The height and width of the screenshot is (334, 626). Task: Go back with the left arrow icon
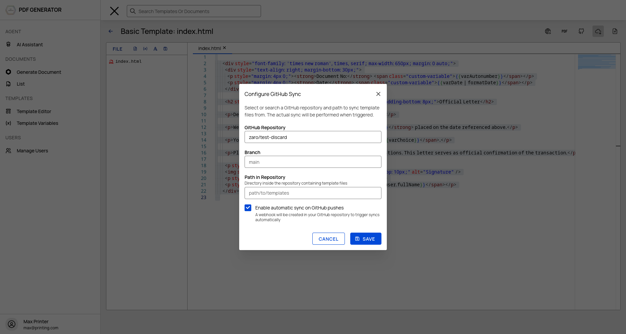(111, 31)
